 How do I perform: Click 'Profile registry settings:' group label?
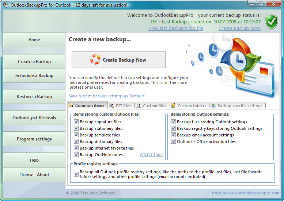click(x=96, y=164)
